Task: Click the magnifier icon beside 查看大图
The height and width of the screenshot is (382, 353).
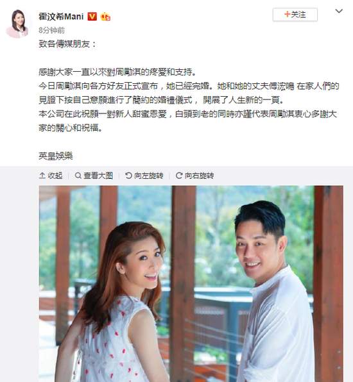Action: [x=78, y=176]
